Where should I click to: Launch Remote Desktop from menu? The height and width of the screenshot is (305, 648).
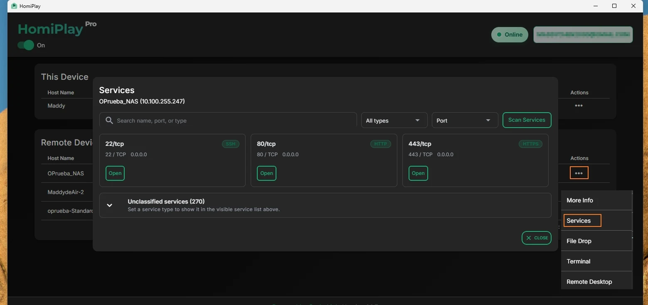596,281
